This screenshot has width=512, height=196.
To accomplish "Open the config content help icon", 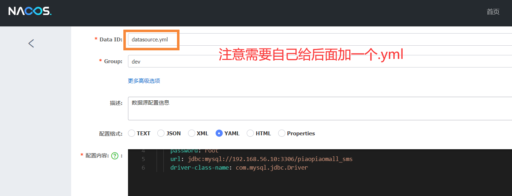I will click(114, 156).
